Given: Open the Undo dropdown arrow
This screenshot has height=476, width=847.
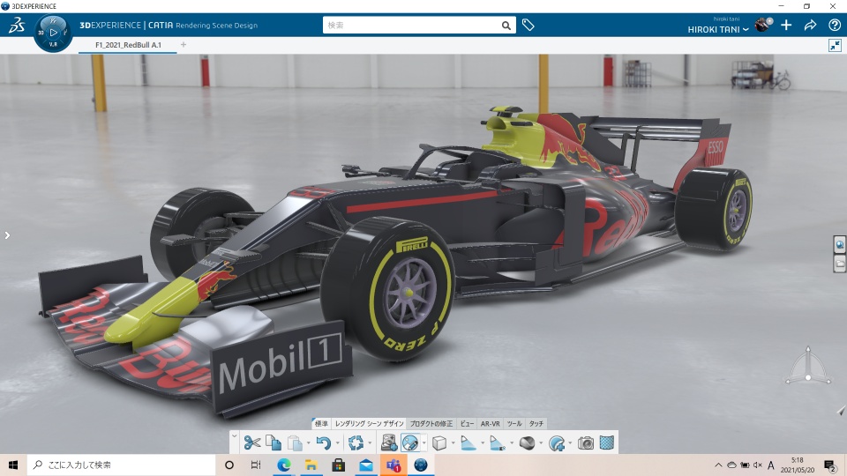Looking at the screenshot, I should point(338,443).
